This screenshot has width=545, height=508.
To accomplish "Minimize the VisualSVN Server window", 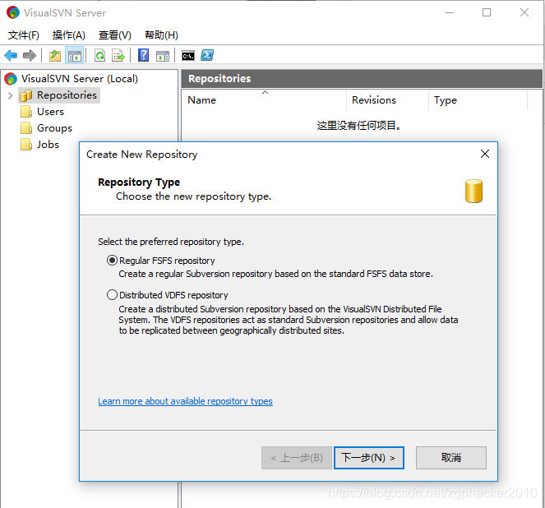I will pos(450,12).
